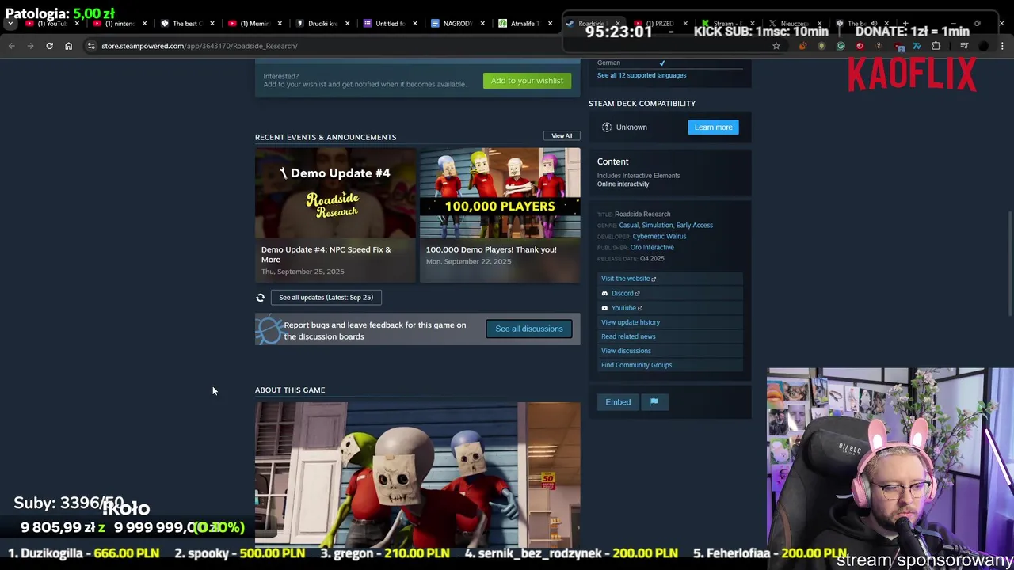Reload the Steam page
The height and width of the screenshot is (570, 1014).
coord(49,46)
